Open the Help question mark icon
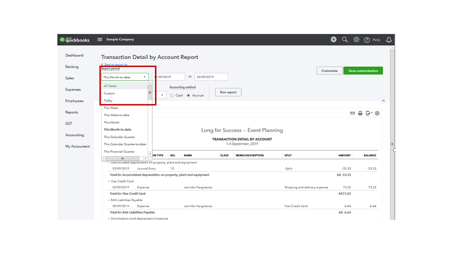Viewport: 453px width, 254px height. pos(367,40)
